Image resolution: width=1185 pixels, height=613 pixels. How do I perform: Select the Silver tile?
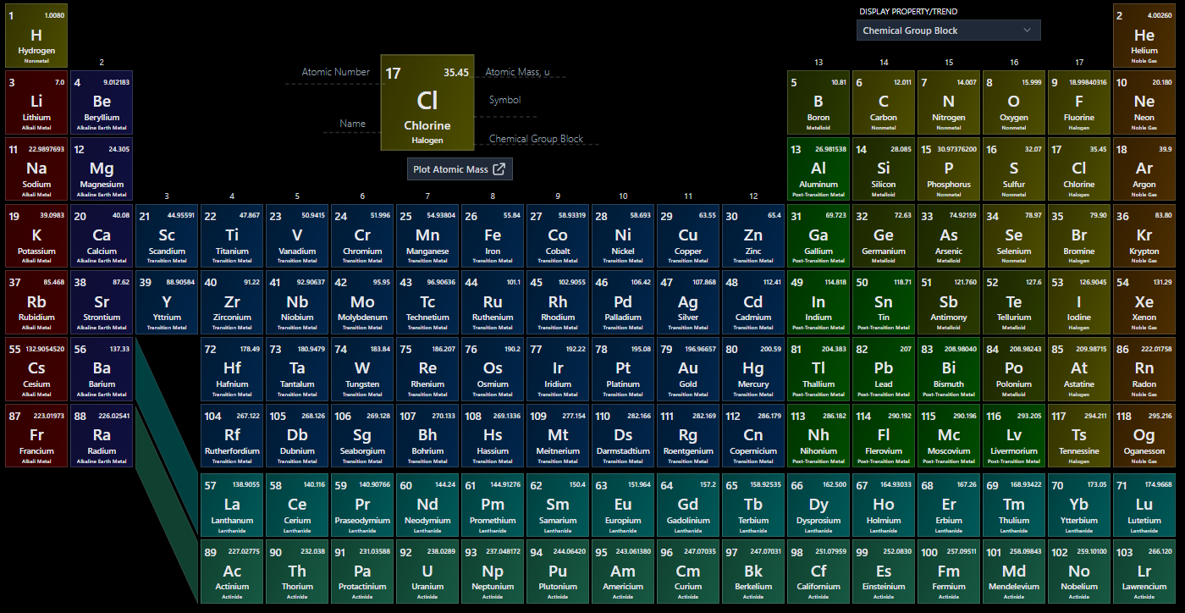pyautogui.click(x=688, y=302)
